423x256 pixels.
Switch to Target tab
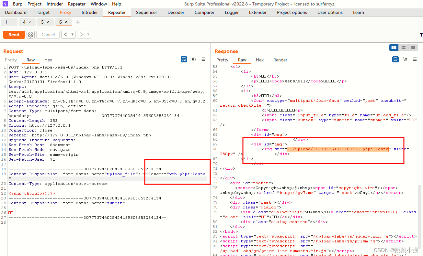pyautogui.click(x=43, y=12)
